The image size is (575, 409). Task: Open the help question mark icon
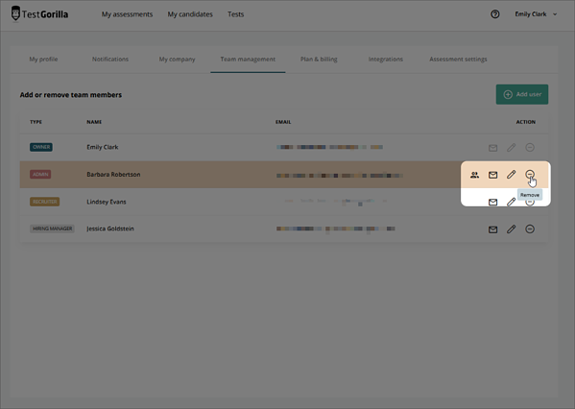495,14
